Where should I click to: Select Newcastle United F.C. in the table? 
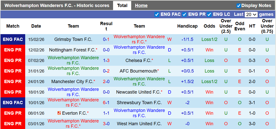pyautogui.click(x=138, y=92)
